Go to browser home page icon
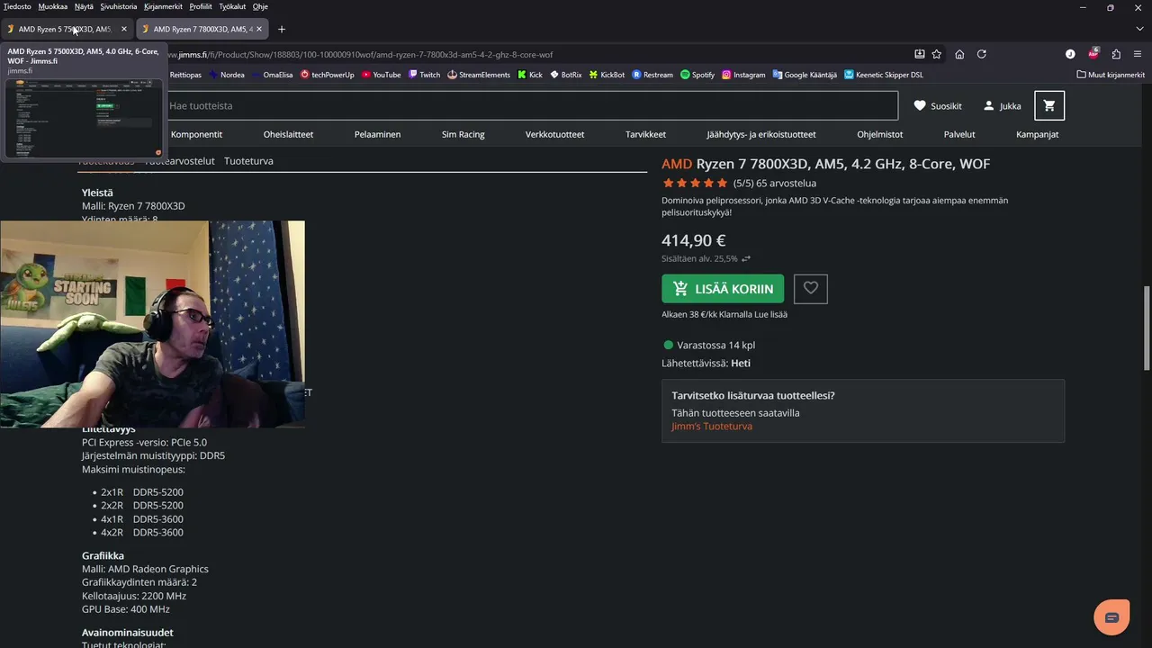The image size is (1152, 648). 959,54
